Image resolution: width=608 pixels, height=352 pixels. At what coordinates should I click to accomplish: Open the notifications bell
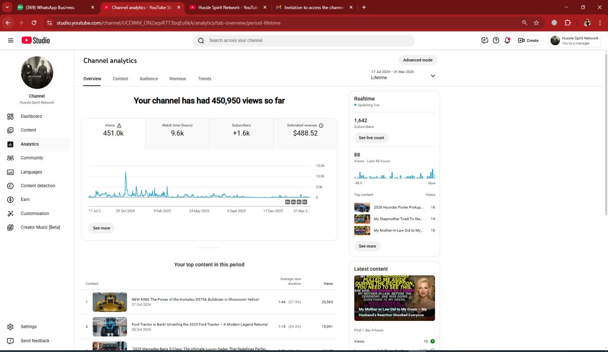(x=507, y=40)
